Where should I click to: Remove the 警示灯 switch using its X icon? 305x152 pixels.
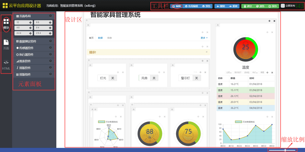(205, 72)
